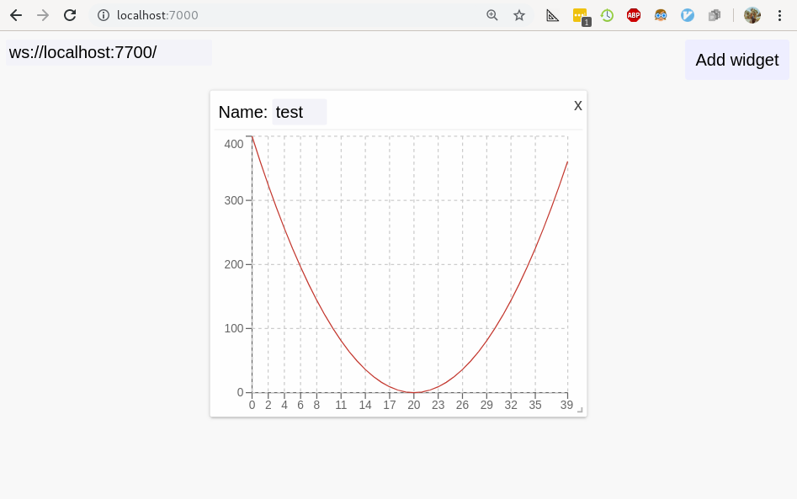Open the ruler measurement extension

(x=552, y=15)
